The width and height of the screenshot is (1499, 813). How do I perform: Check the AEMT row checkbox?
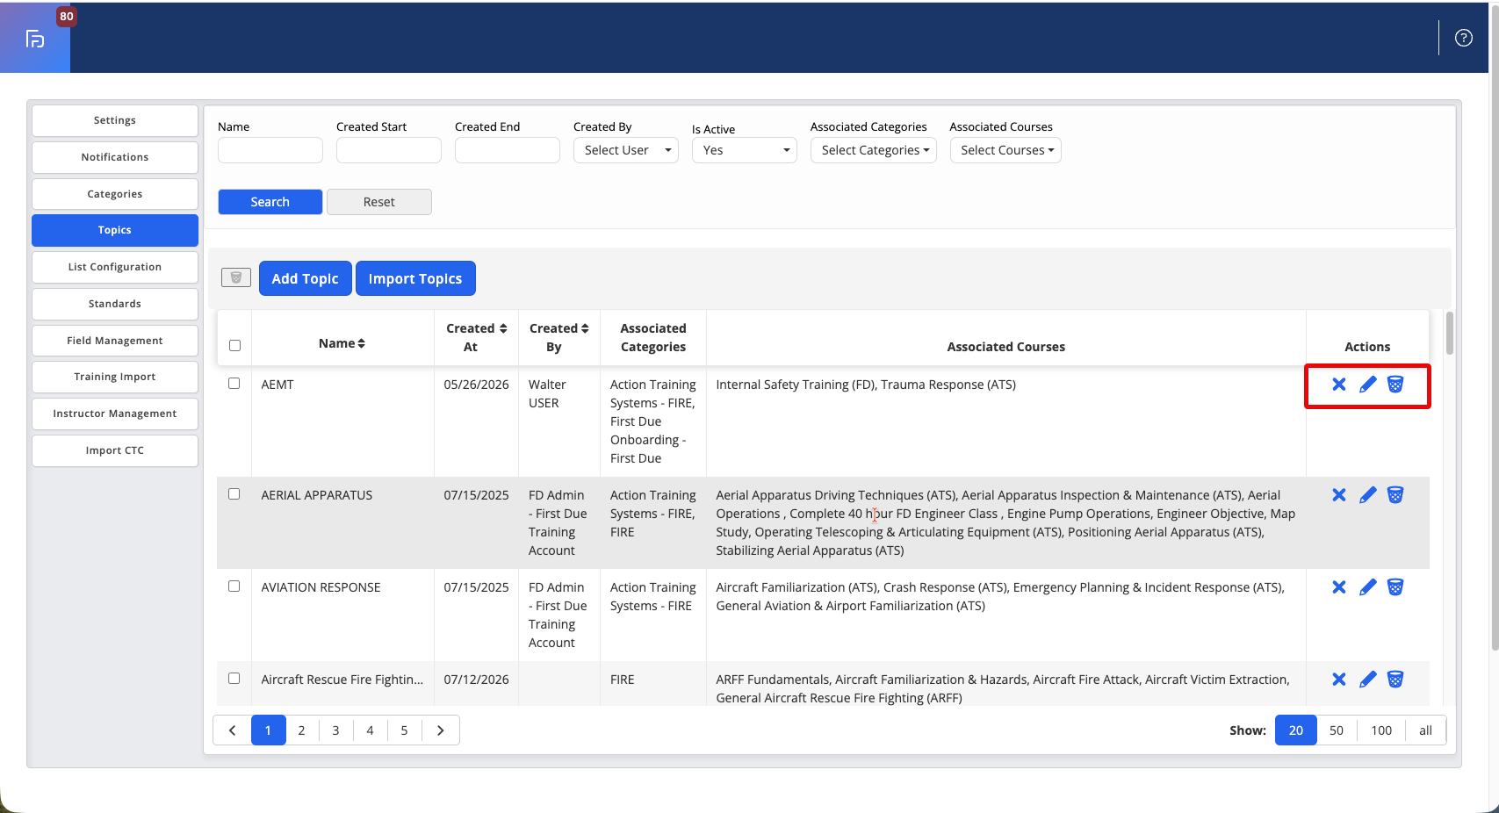tap(234, 384)
